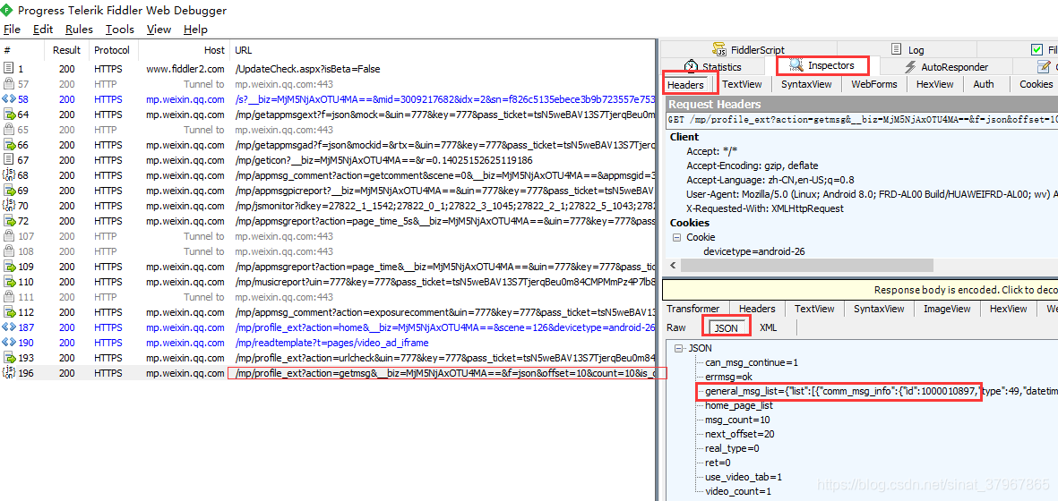Open the Help menu
1058x501 pixels.
[x=195, y=30]
